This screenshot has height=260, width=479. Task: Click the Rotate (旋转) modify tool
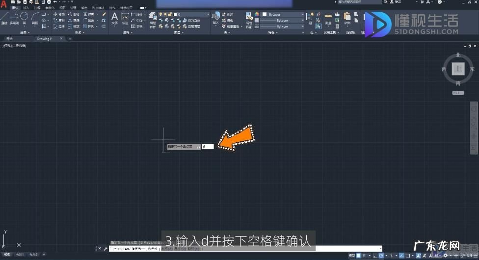coord(74,14)
